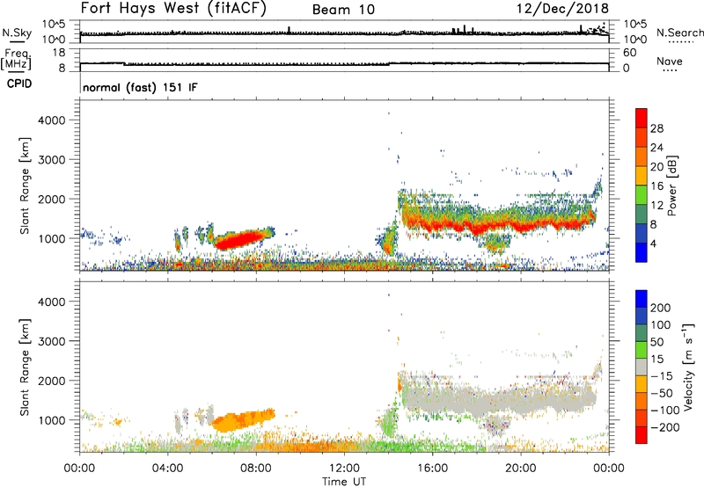Click the "-200" velocity colorbar label

[x=665, y=427]
